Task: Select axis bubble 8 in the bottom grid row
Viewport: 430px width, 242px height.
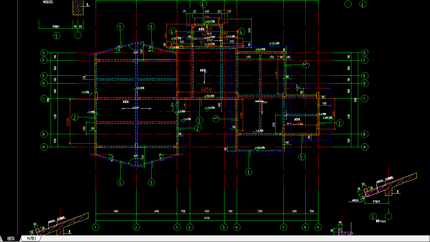Action: coord(305,227)
